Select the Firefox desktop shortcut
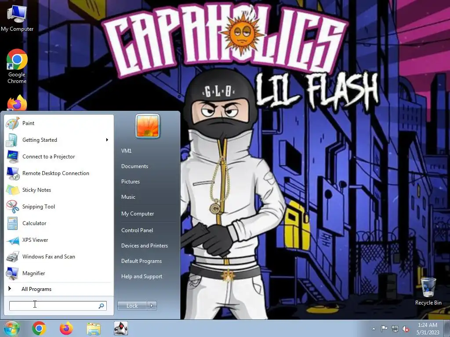Viewport: 450px width, 337px height. 17,103
